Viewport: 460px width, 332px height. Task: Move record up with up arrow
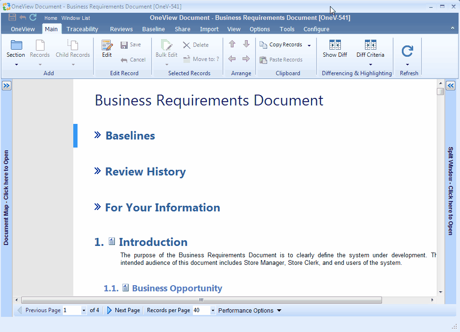coord(232,44)
